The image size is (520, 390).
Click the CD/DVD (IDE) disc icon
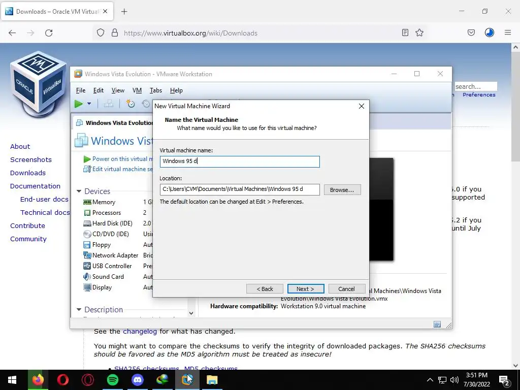point(87,234)
